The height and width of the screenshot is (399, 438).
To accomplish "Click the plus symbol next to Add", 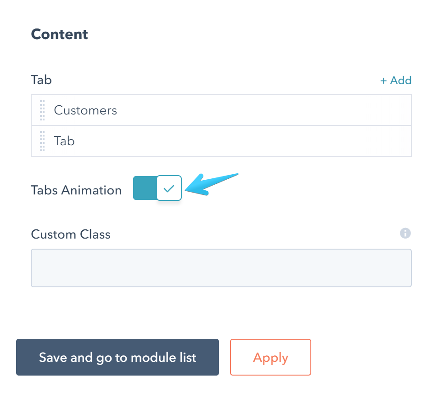I will click(384, 81).
